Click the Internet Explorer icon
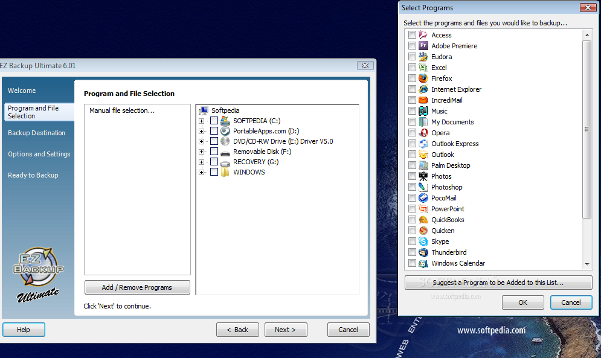The width and height of the screenshot is (601, 358). [423, 89]
